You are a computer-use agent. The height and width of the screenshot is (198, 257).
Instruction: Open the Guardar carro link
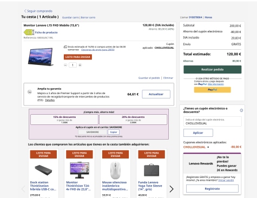70,17
